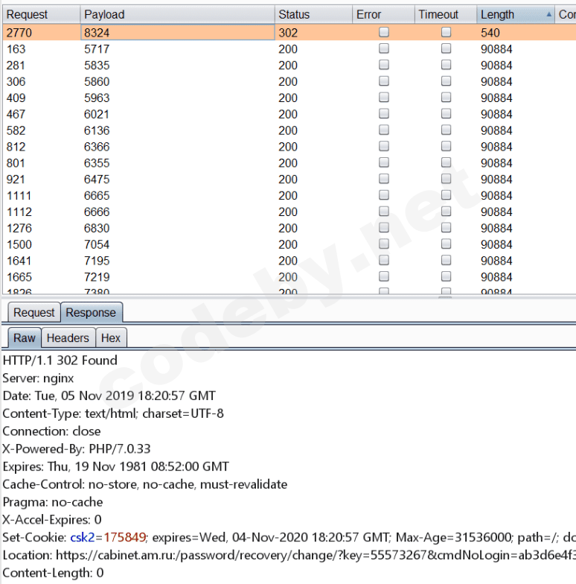Click the HTTP/1.1 302 Found line
Screen dimensions: 576x584
(60, 361)
